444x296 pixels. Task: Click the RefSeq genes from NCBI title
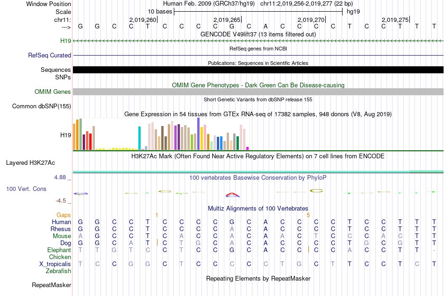(258, 49)
